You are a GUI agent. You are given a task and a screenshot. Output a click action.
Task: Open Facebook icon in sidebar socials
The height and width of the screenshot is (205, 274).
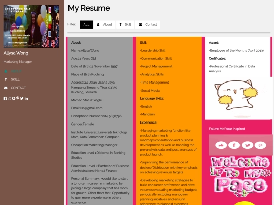point(5,98)
